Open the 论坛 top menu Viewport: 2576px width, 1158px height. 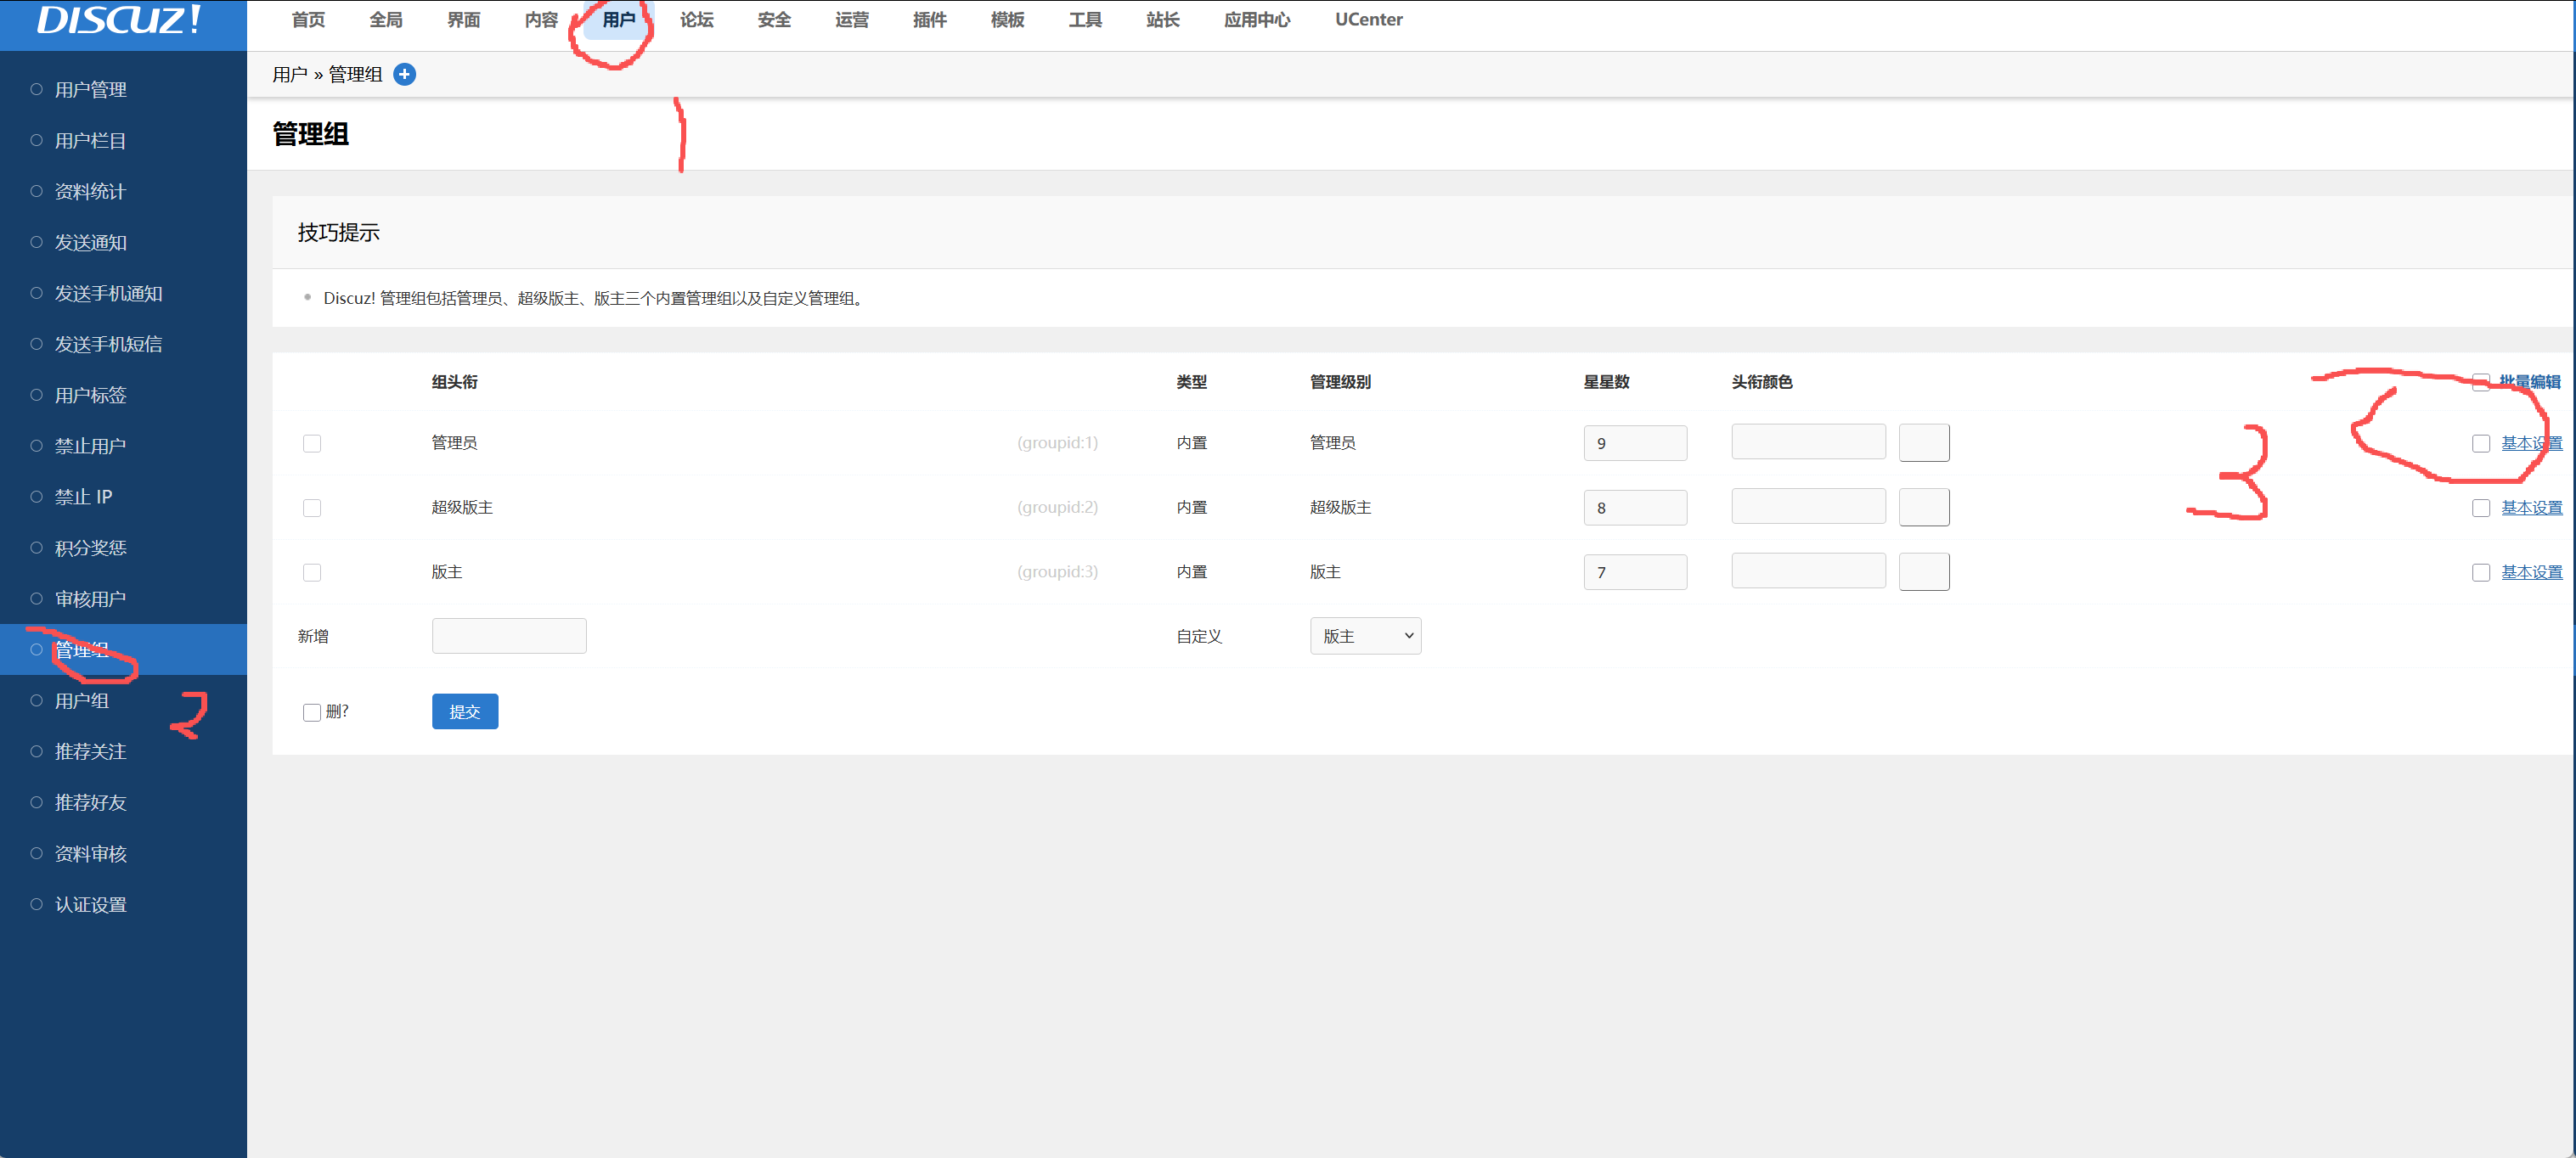[696, 20]
